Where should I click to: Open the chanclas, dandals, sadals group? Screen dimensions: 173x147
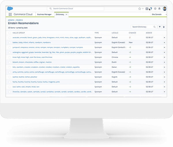[x=52, y=92]
